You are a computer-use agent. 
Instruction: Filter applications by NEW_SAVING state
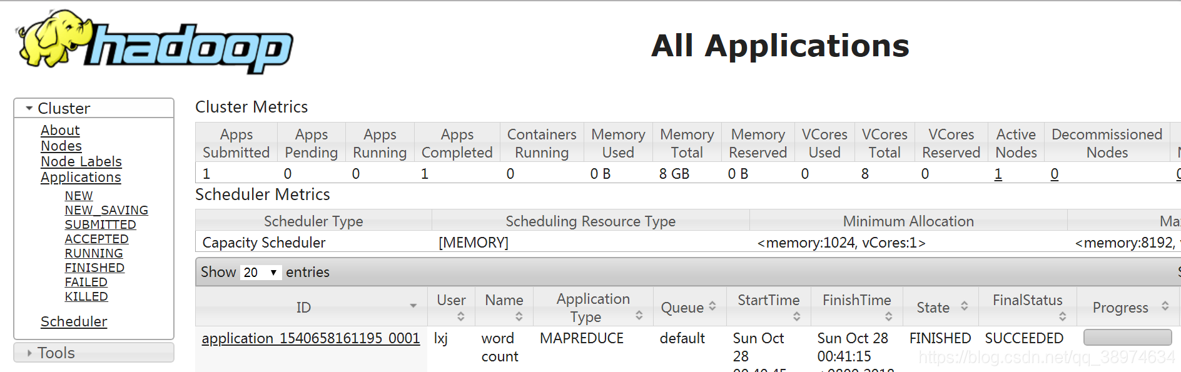[106, 210]
